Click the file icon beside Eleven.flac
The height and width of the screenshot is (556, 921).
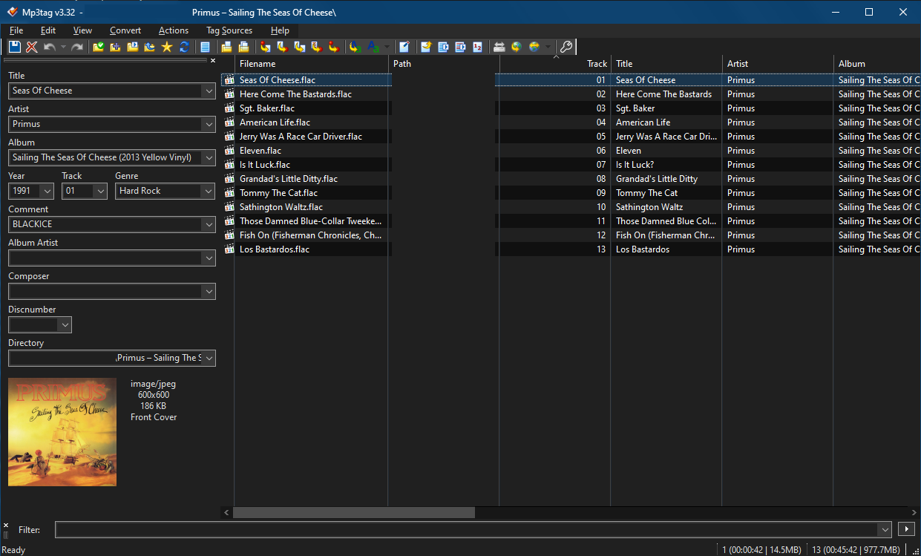tap(229, 151)
